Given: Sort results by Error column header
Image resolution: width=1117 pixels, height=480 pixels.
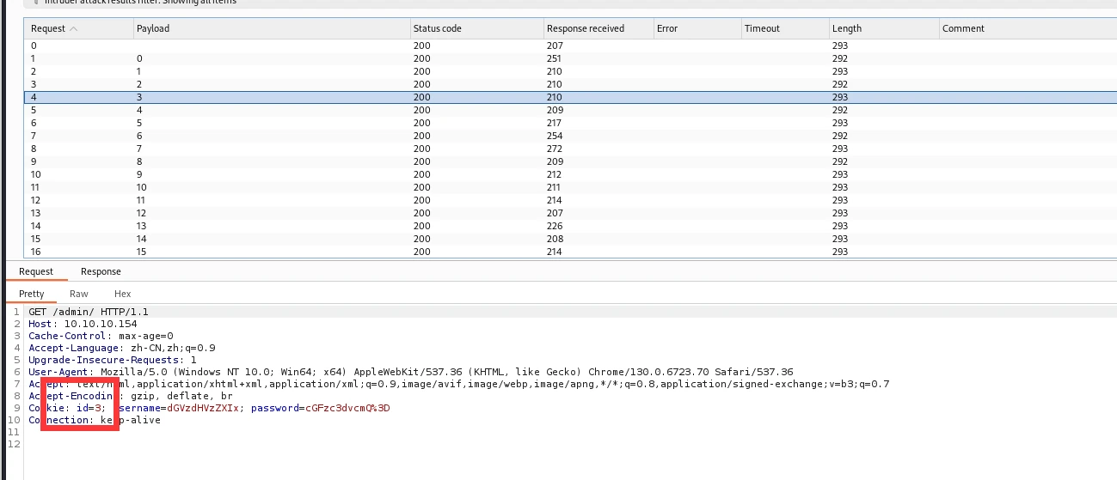Looking at the screenshot, I should [x=697, y=28].
